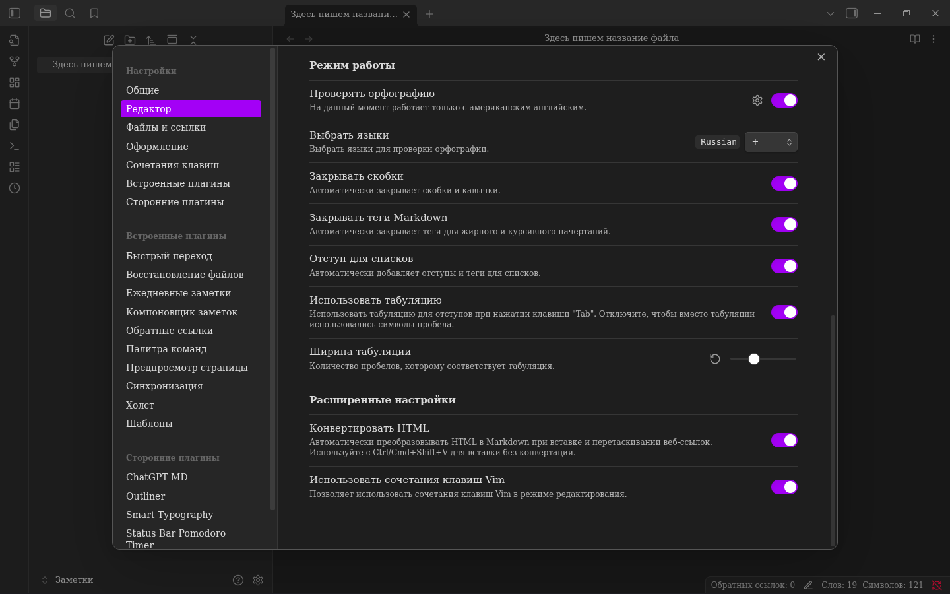Expand the Заметки vault switcher
950x594 pixels.
(x=67, y=580)
